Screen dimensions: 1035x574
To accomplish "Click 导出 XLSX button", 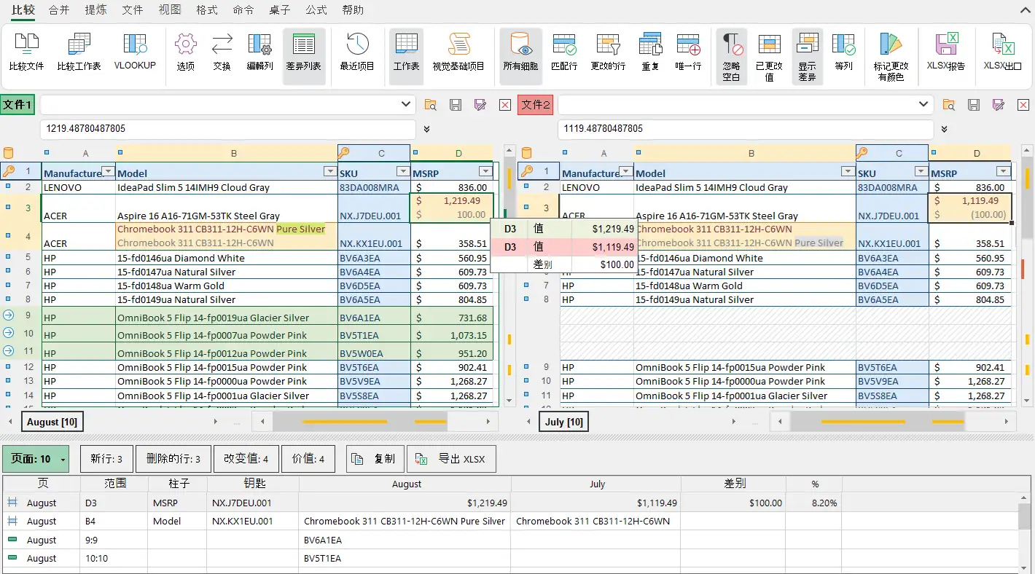I will (451, 459).
